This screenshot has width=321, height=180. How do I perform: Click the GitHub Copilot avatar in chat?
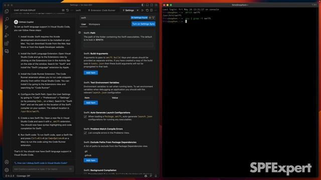coord(16,22)
